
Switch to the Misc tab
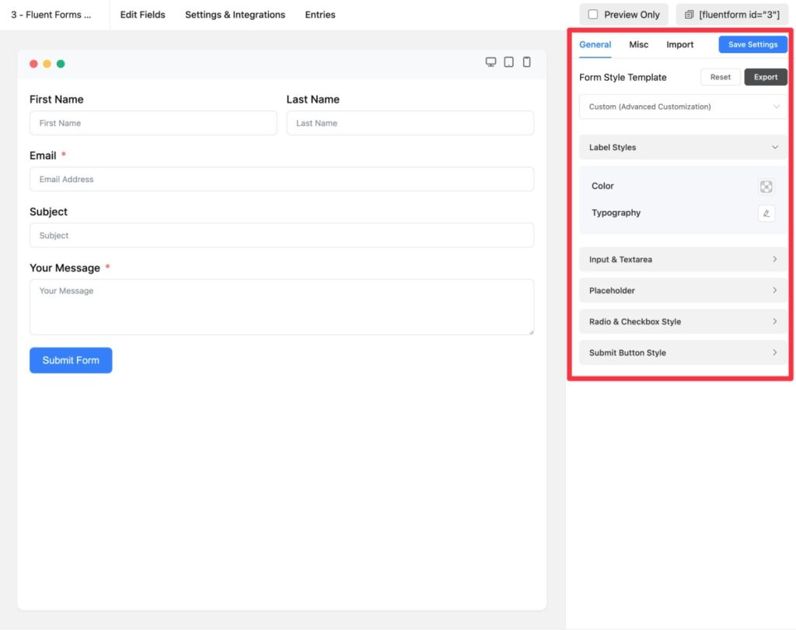tap(638, 44)
